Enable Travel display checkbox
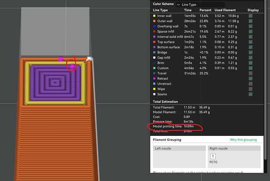 (250, 73)
